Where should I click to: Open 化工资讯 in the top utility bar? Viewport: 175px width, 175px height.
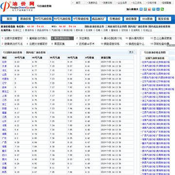137,3
